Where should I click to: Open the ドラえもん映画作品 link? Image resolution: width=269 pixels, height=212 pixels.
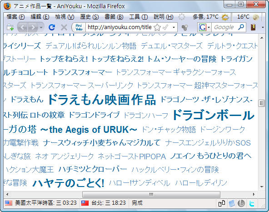[102, 100]
